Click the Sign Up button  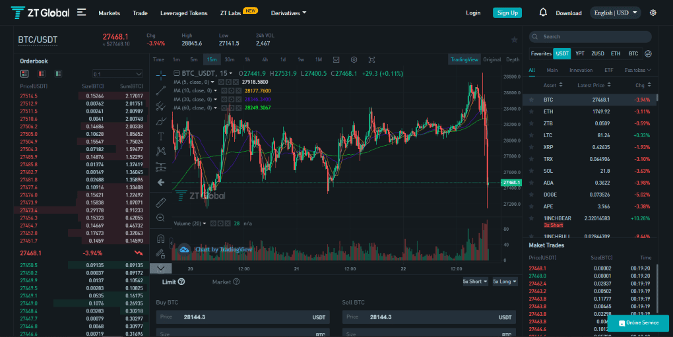507,13
